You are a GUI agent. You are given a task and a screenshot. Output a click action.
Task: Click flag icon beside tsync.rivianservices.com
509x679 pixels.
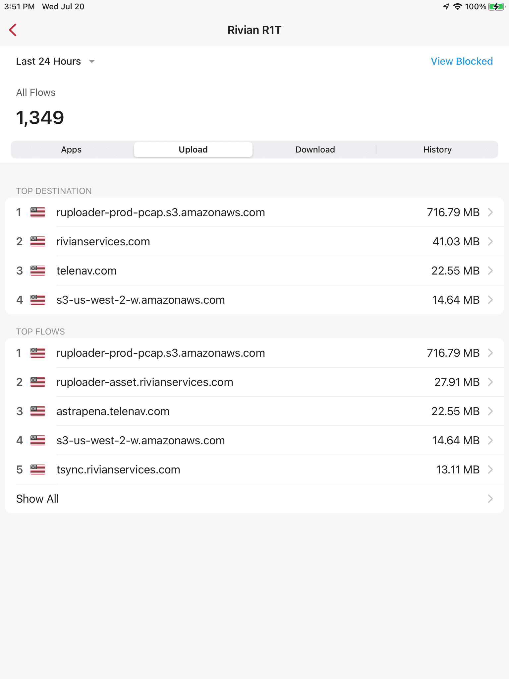coord(38,469)
